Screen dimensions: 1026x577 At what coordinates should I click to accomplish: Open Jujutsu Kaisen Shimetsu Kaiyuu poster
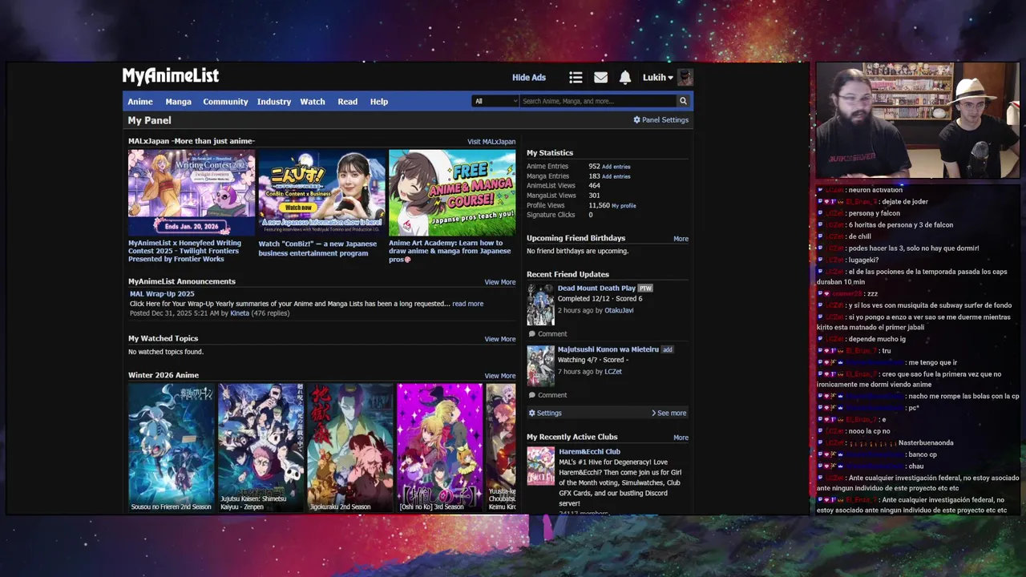[261, 447]
